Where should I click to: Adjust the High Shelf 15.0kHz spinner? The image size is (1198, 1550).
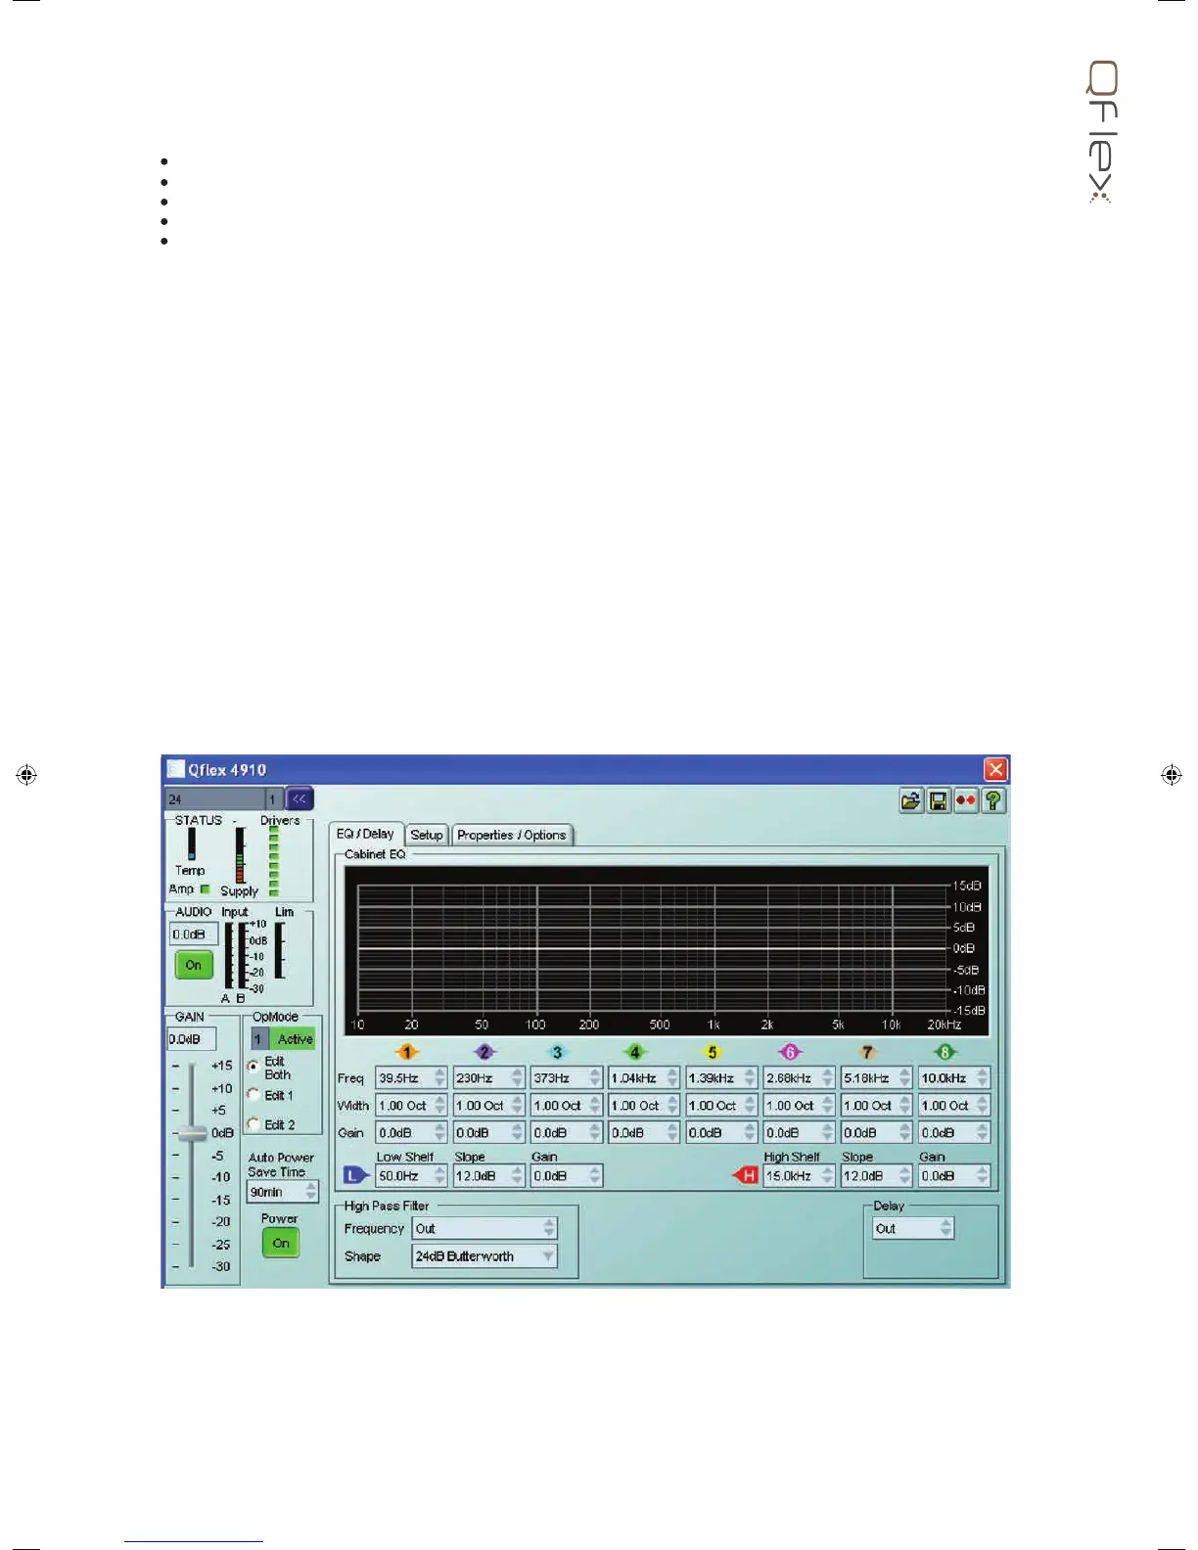[x=799, y=1175]
